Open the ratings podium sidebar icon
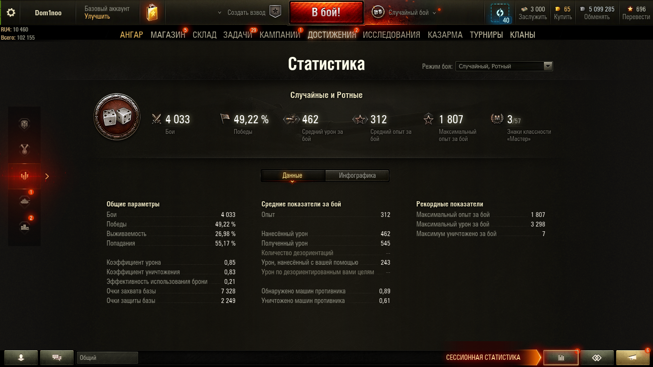Viewport: 653px width, 367px height. tap(24, 227)
